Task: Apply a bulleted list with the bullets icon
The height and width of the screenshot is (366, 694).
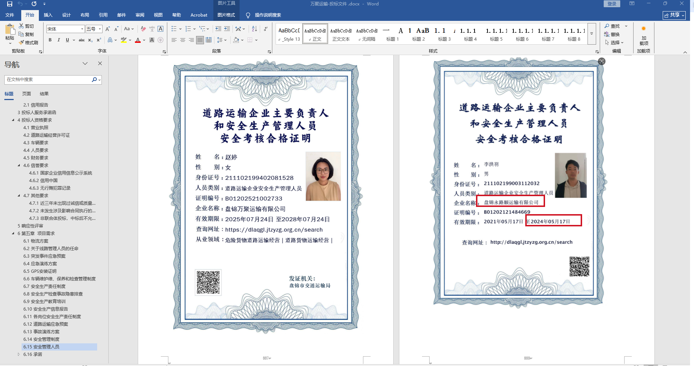Action: pos(174,29)
